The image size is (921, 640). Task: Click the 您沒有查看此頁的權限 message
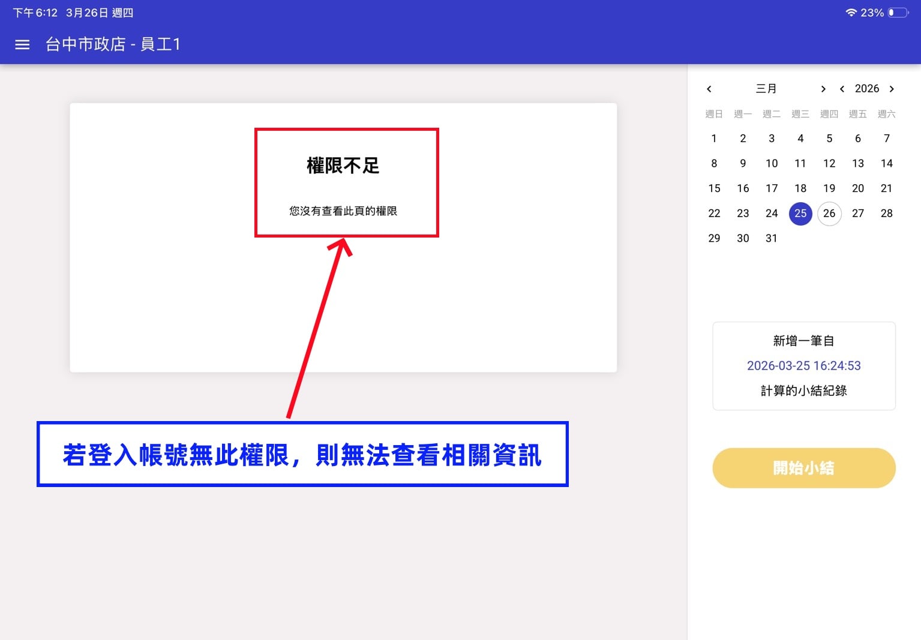(343, 211)
